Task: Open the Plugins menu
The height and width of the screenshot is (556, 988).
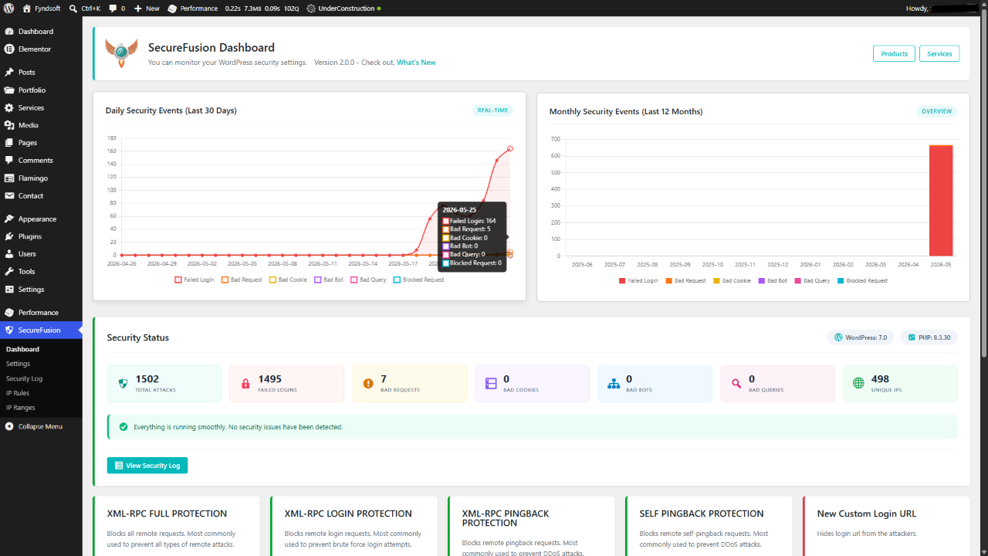Action: [x=41, y=236]
